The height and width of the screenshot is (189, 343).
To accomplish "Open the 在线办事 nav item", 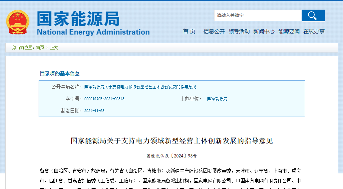I will [314, 31].
